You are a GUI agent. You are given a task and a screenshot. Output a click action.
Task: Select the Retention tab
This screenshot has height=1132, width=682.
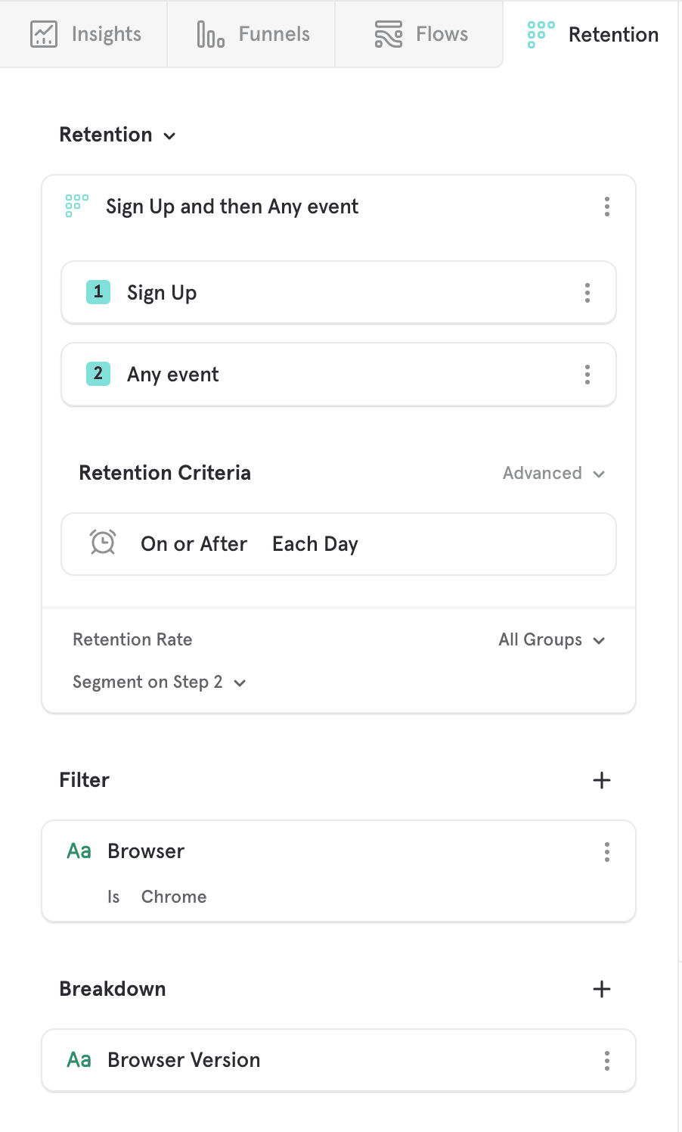pos(593,34)
